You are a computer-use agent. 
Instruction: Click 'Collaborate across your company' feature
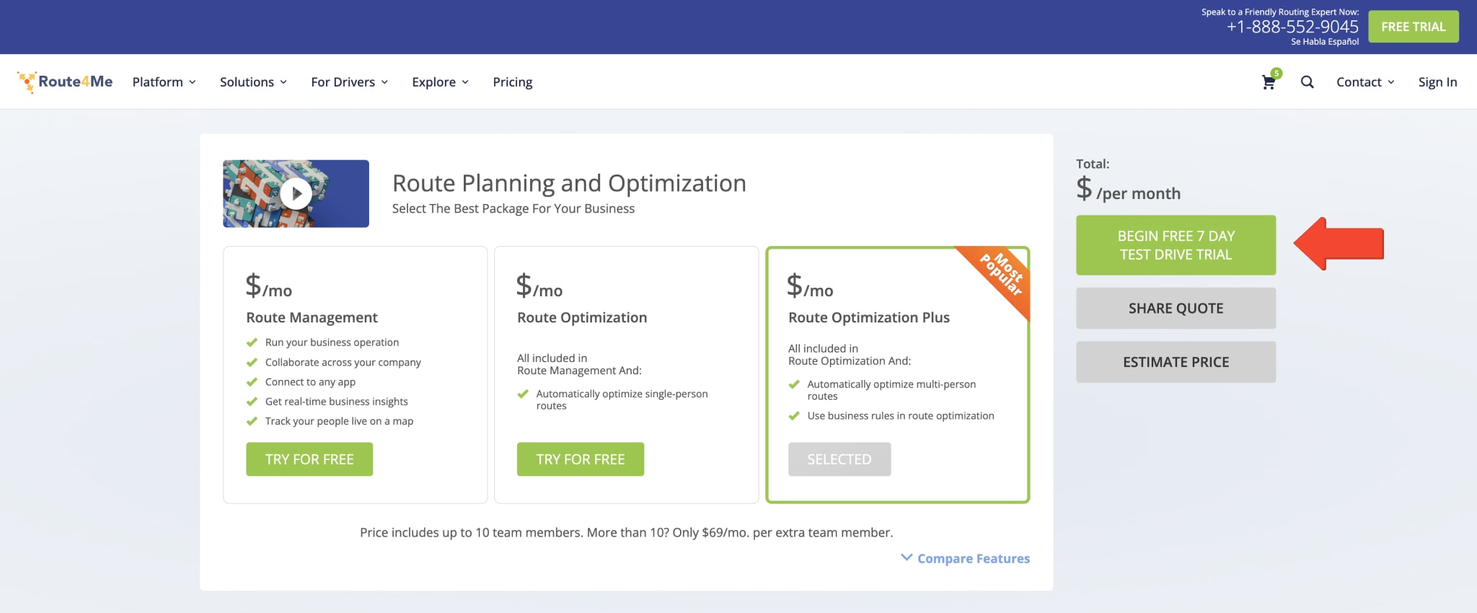(x=343, y=362)
